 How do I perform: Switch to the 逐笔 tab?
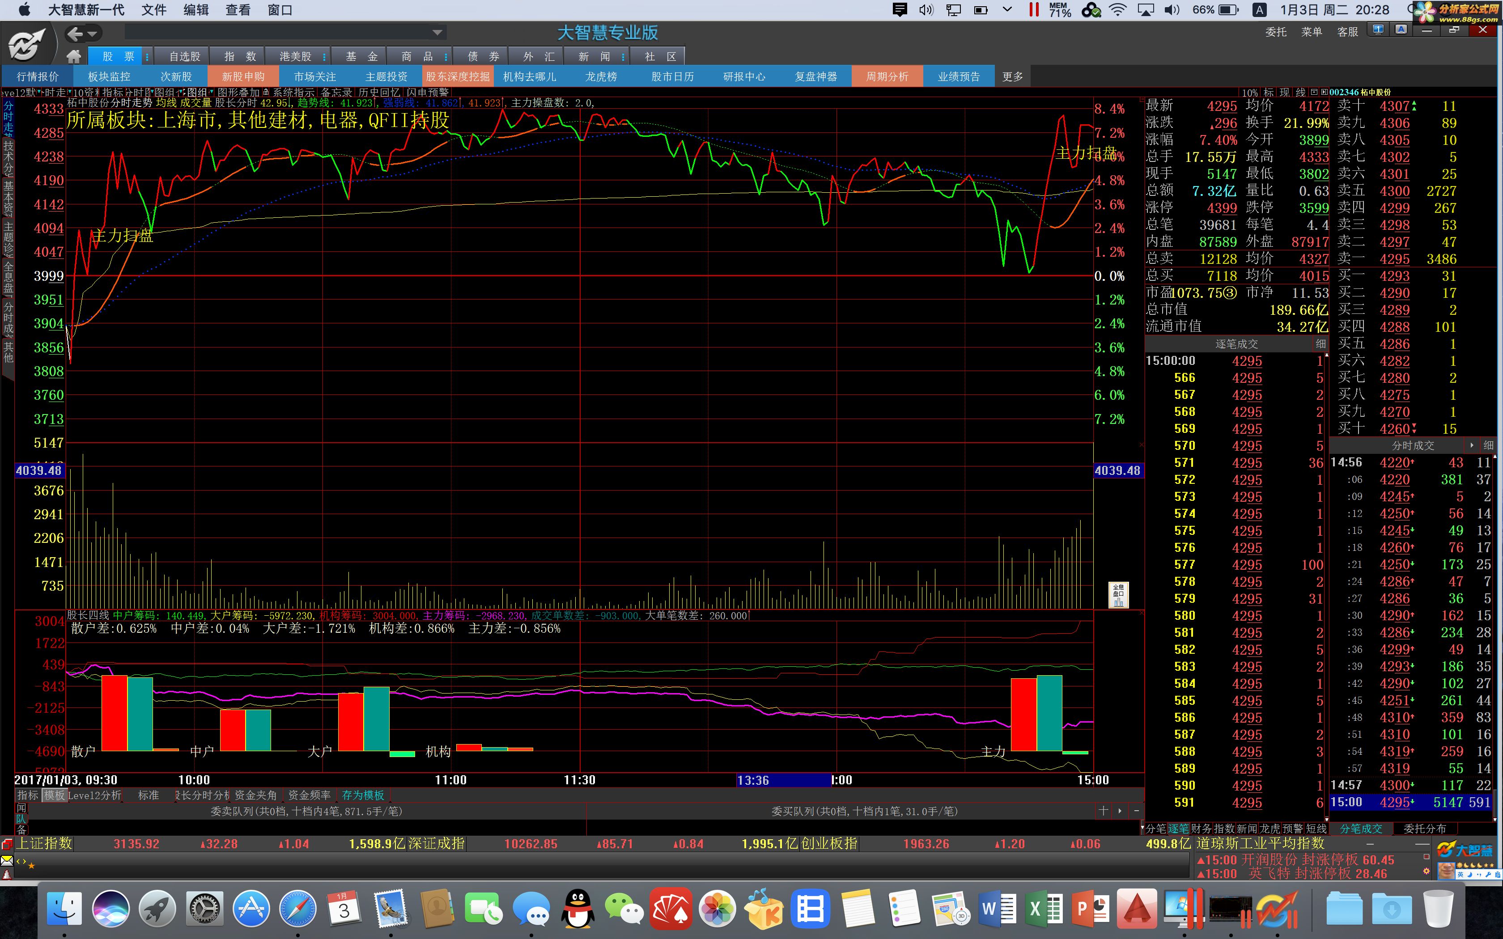[1178, 829]
